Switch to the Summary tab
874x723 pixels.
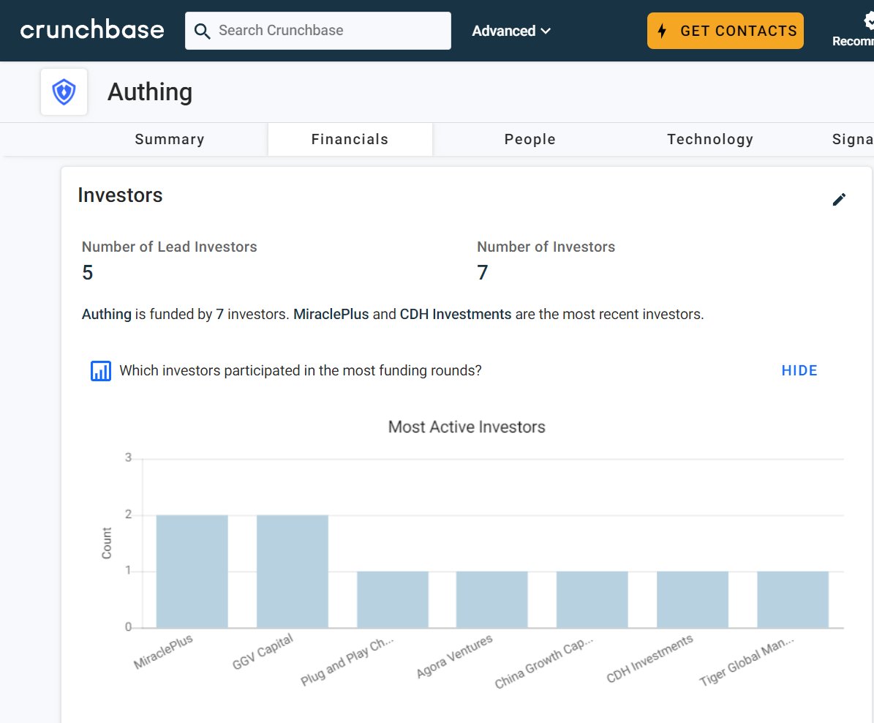tap(170, 140)
